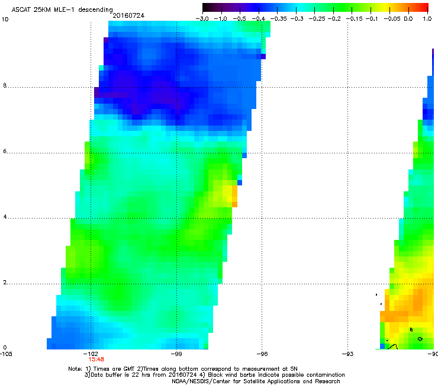The height and width of the screenshot is (385, 438).
Task: Click the colorbar label 0.0
Action: click(408, 19)
